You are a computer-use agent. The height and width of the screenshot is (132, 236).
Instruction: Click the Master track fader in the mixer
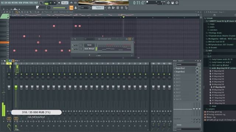pos(9,87)
